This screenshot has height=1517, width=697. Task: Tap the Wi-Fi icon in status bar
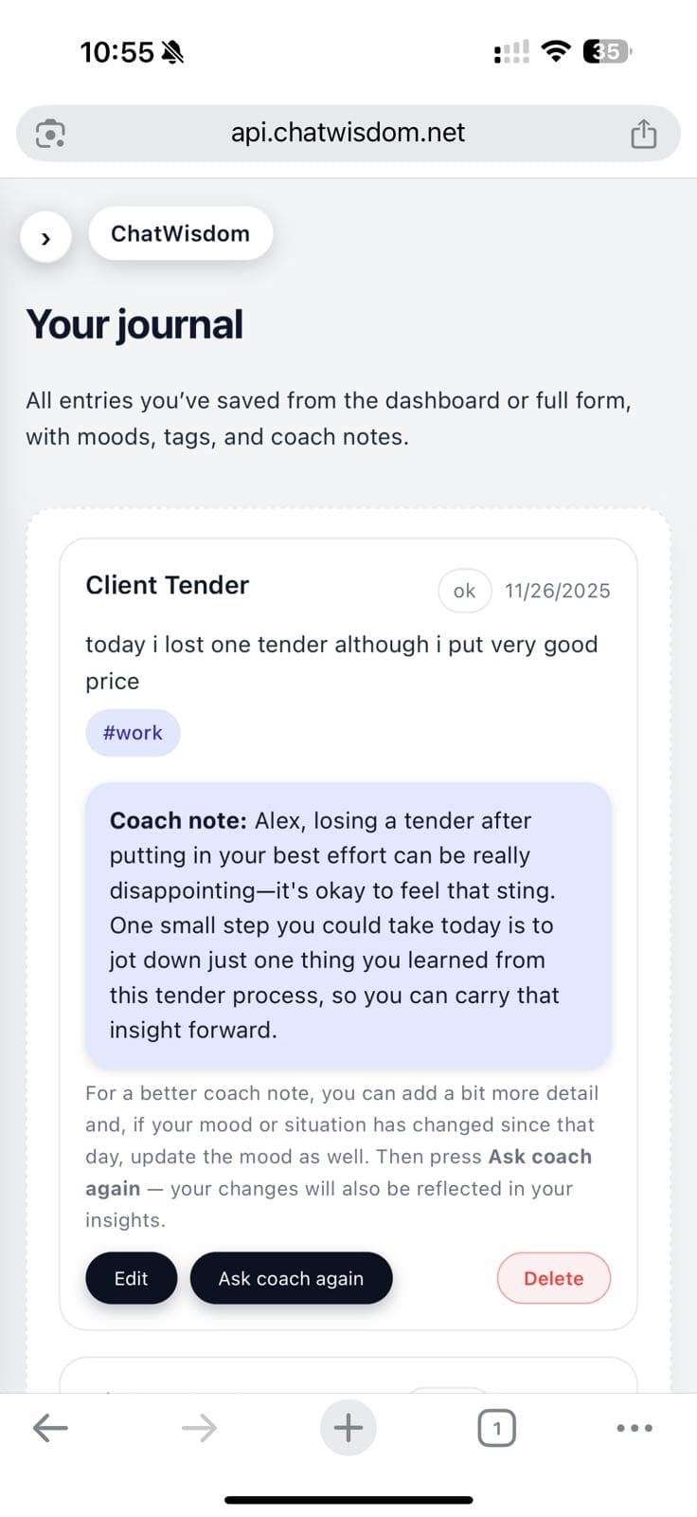click(x=557, y=51)
